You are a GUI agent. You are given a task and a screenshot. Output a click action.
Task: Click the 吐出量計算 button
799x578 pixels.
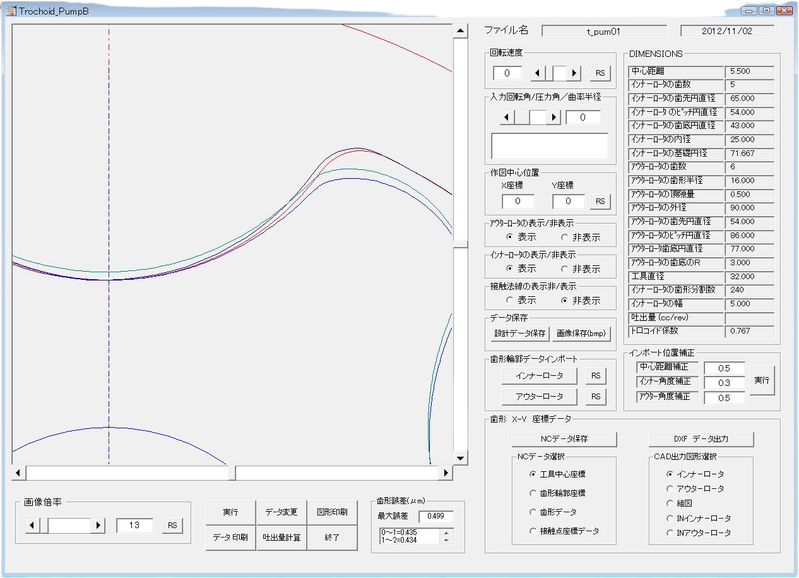281,538
